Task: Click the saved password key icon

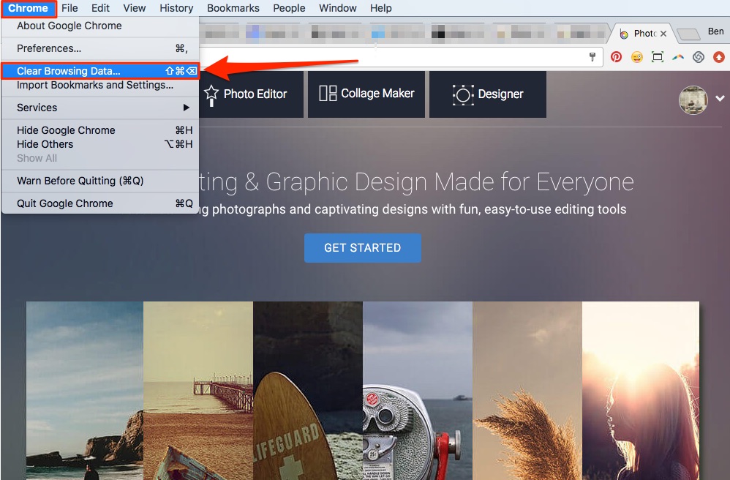Action: pyautogui.click(x=592, y=57)
